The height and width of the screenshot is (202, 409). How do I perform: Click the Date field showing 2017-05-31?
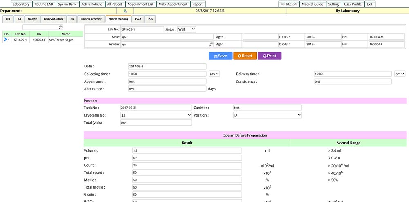click(167, 67)
